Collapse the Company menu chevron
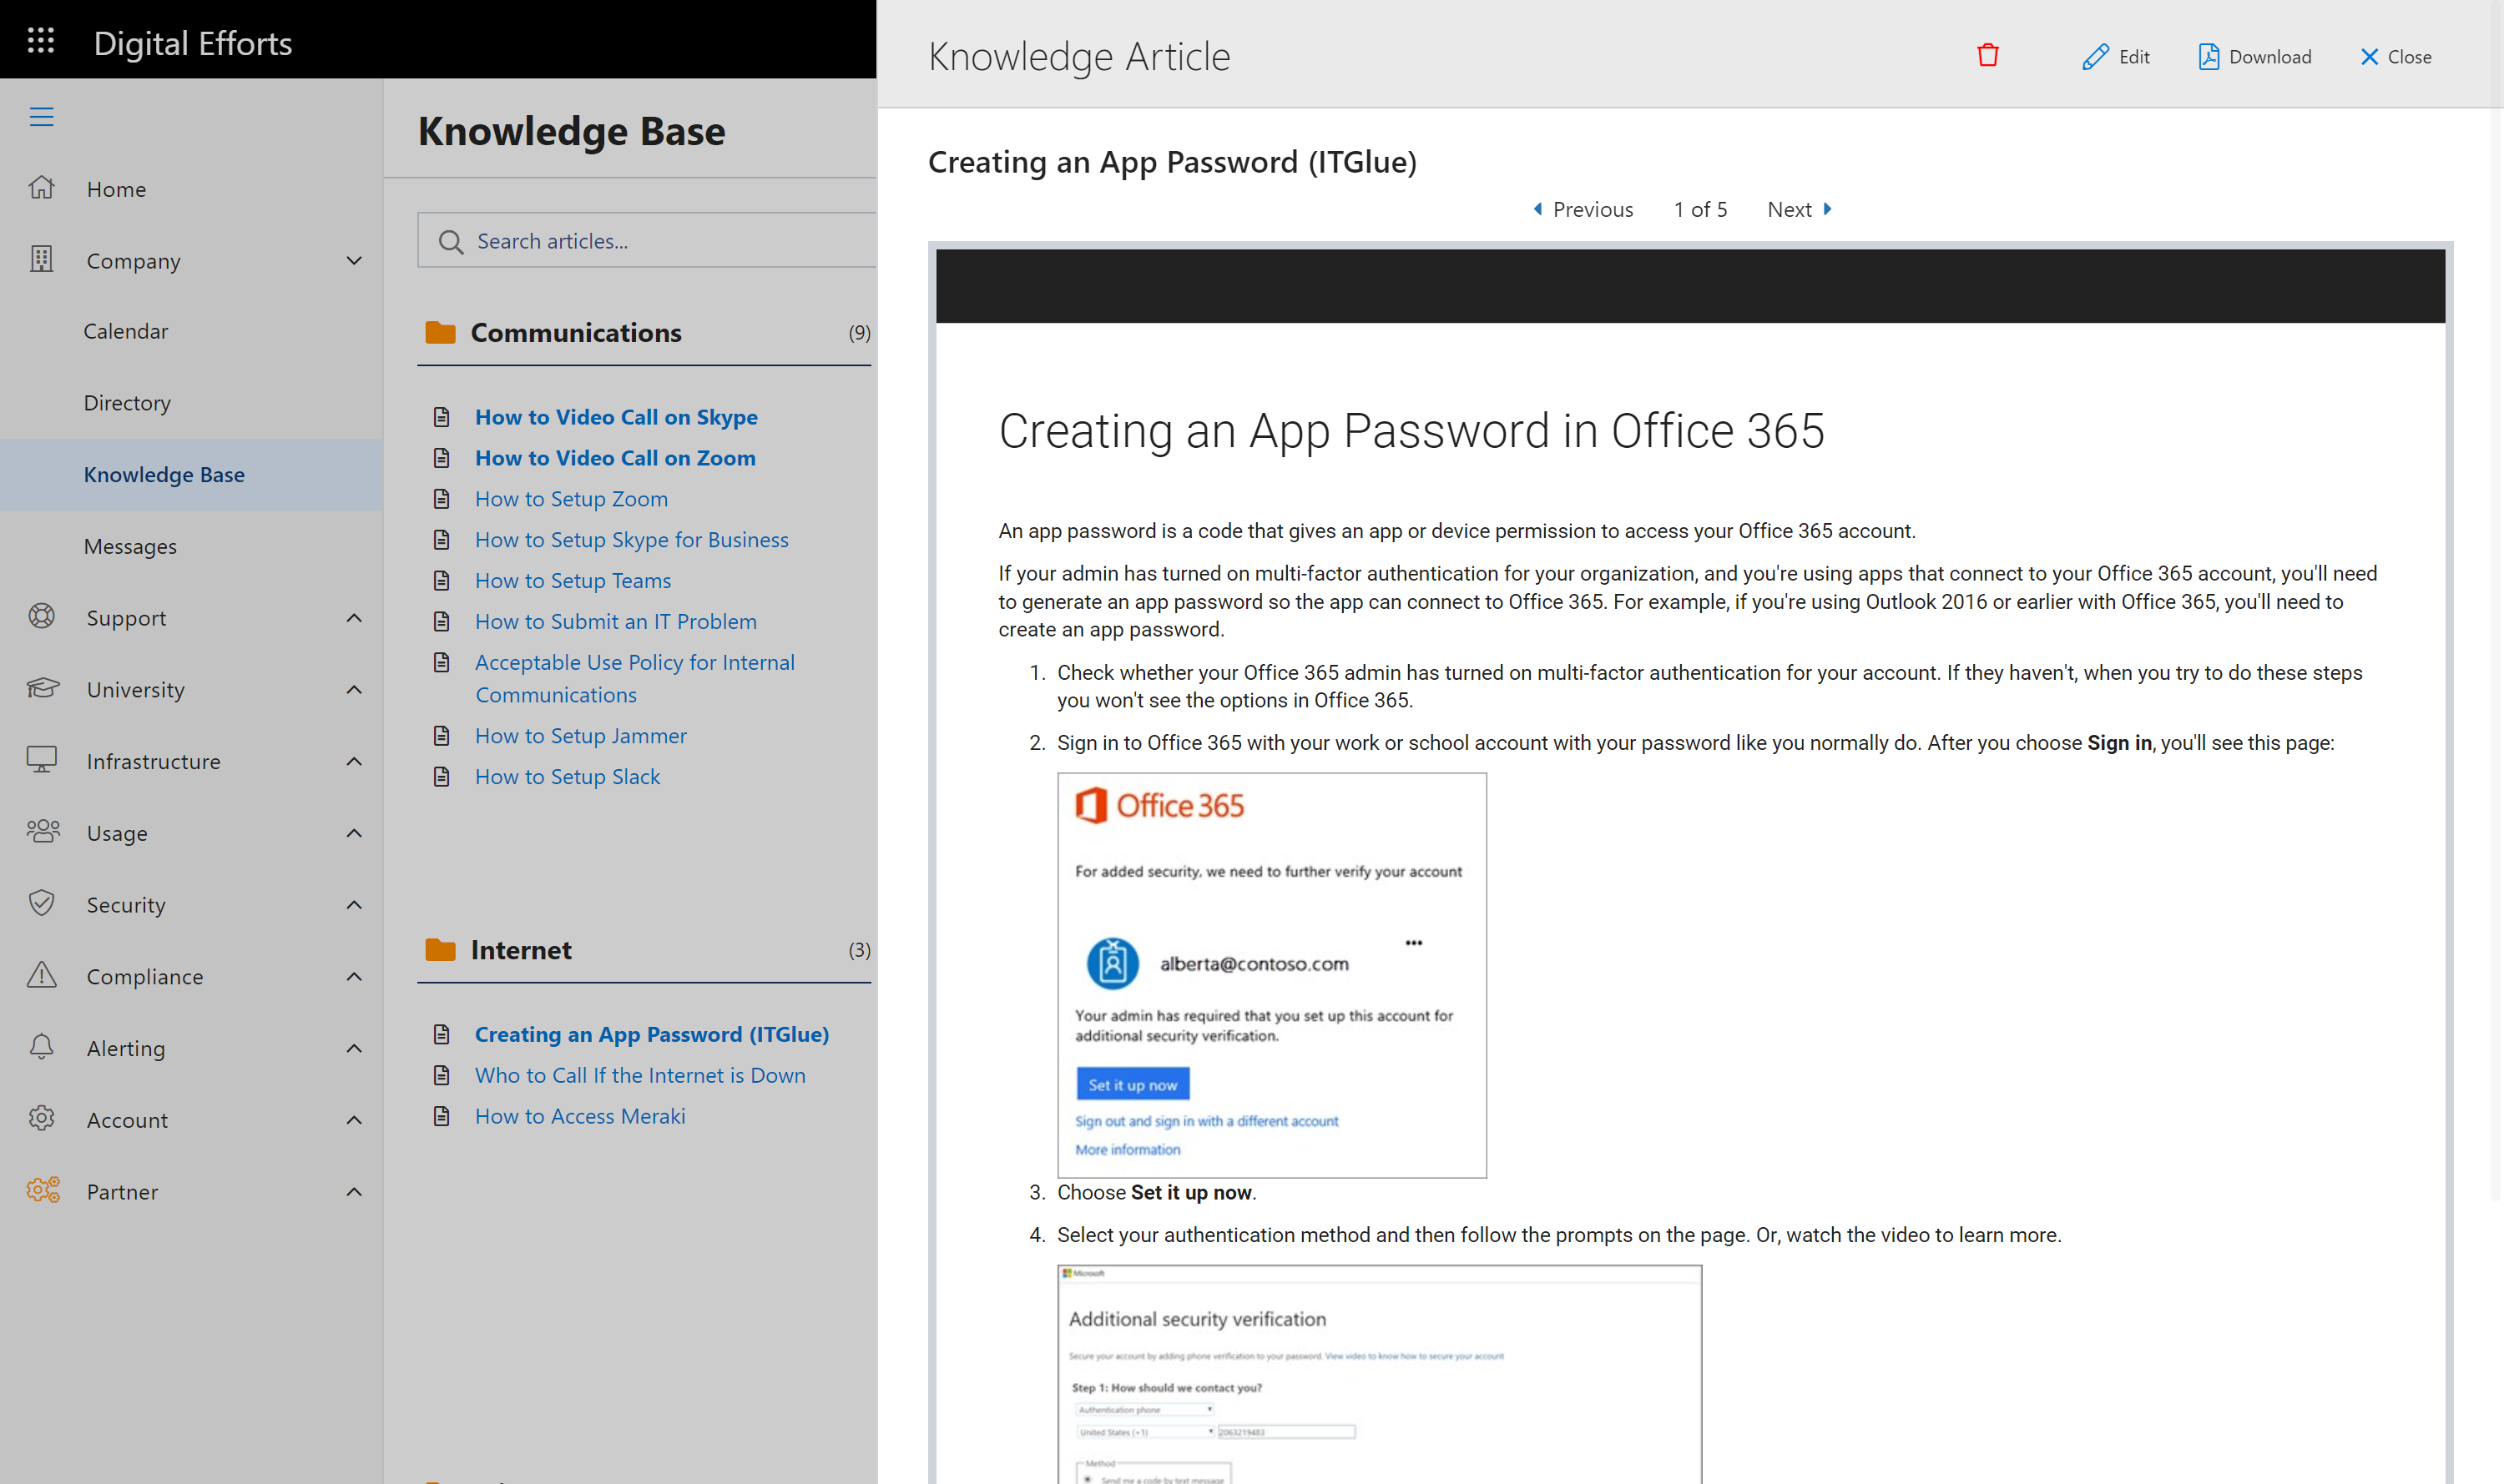This screenshot has width=2504, height=1484. click(x=354, y=260)
